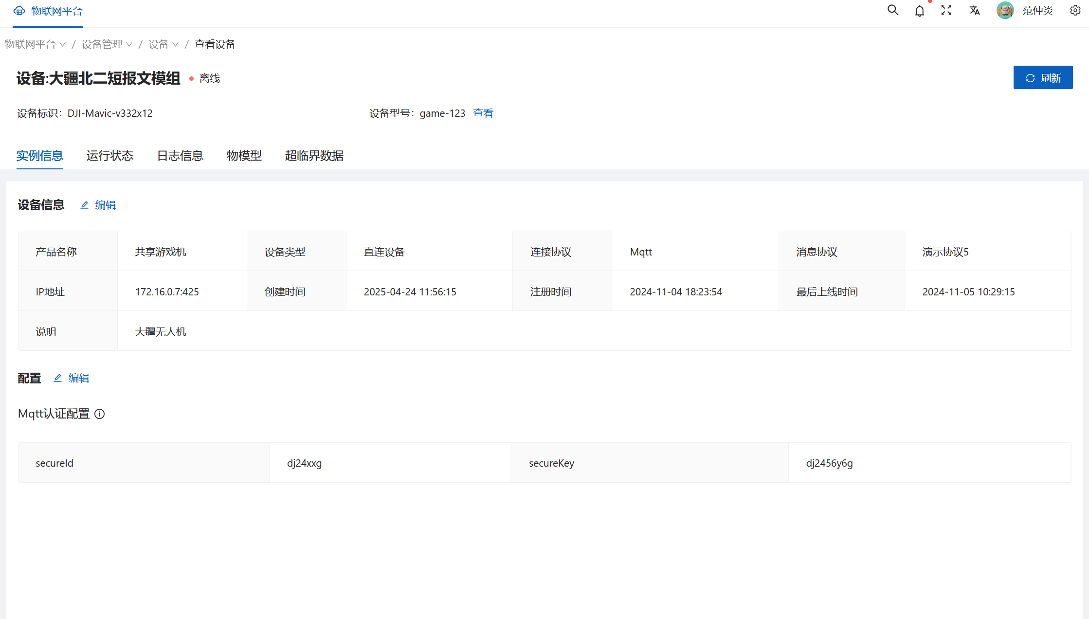Click the 刷新 refresh button
Viewport: 1089px width, 619px height.
[1043, 78]
